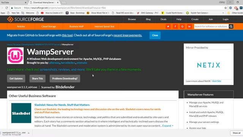This screenshot has height=137, width=243.
Task: Open SourceForge Twitter page icon
Action: (168, 27)
